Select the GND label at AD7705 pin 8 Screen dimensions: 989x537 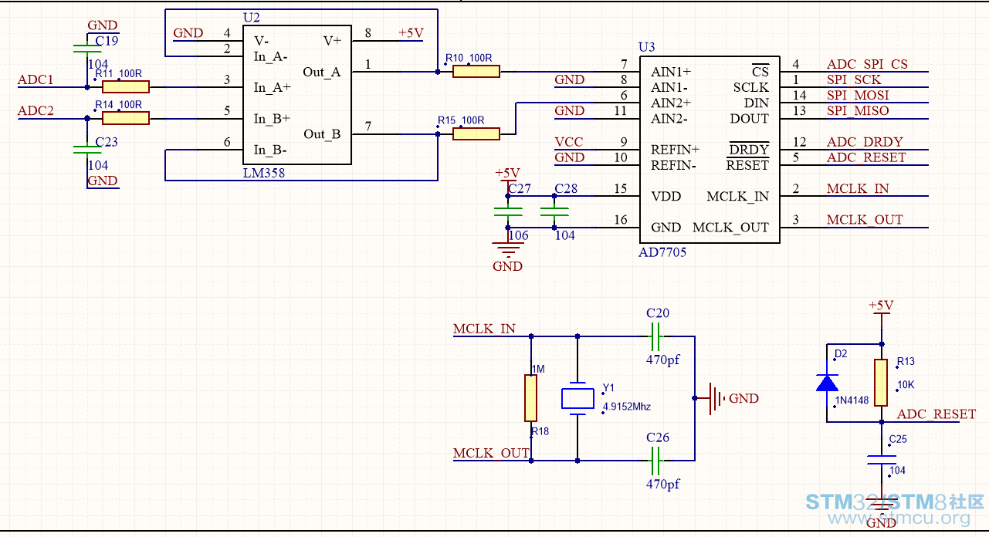[569, 79]
